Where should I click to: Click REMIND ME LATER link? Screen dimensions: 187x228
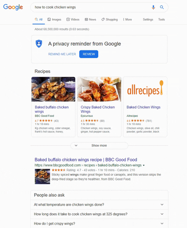[x=62, y=54]
